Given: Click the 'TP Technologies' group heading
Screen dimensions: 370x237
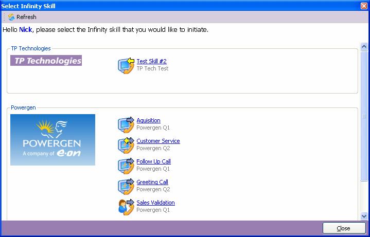Looking at the screenshot, I should (31, 48).
